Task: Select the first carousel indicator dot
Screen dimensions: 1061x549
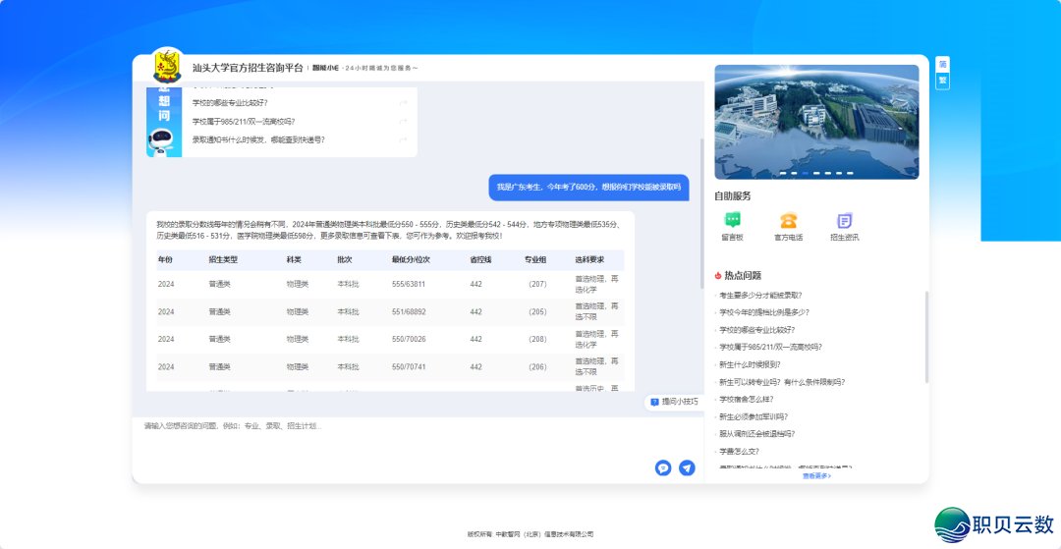Action: (783, 173)
